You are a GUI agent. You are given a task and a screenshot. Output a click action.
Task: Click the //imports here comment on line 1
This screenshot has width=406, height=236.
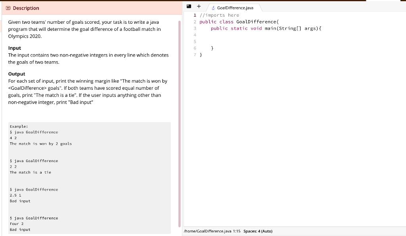pyautogui.click(x=219, y=15)
